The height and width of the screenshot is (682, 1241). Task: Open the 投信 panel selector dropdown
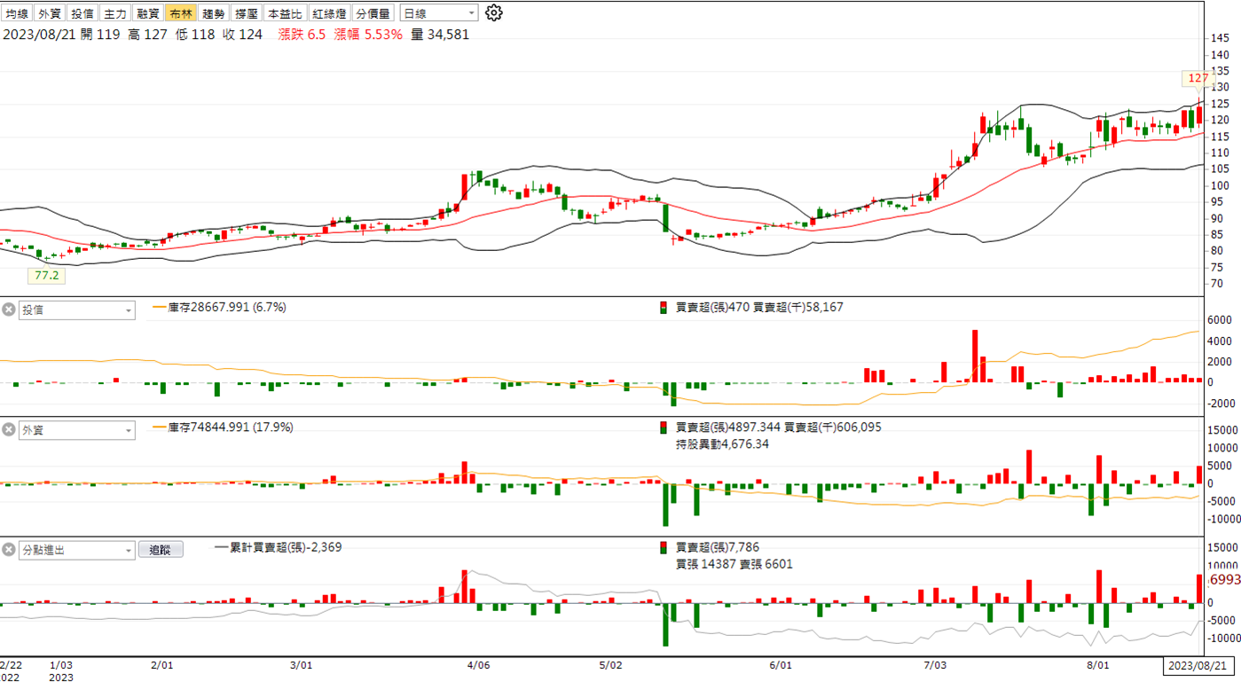pos(77,310)
